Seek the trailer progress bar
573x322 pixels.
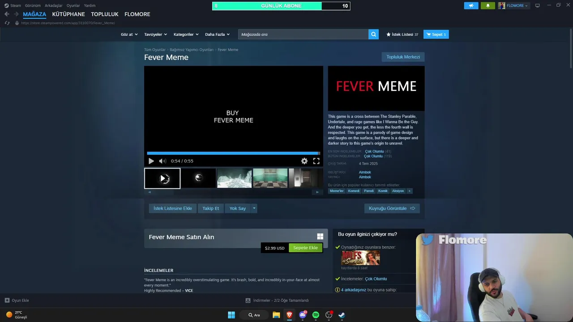pyautogui.click(x=233, y=153)
